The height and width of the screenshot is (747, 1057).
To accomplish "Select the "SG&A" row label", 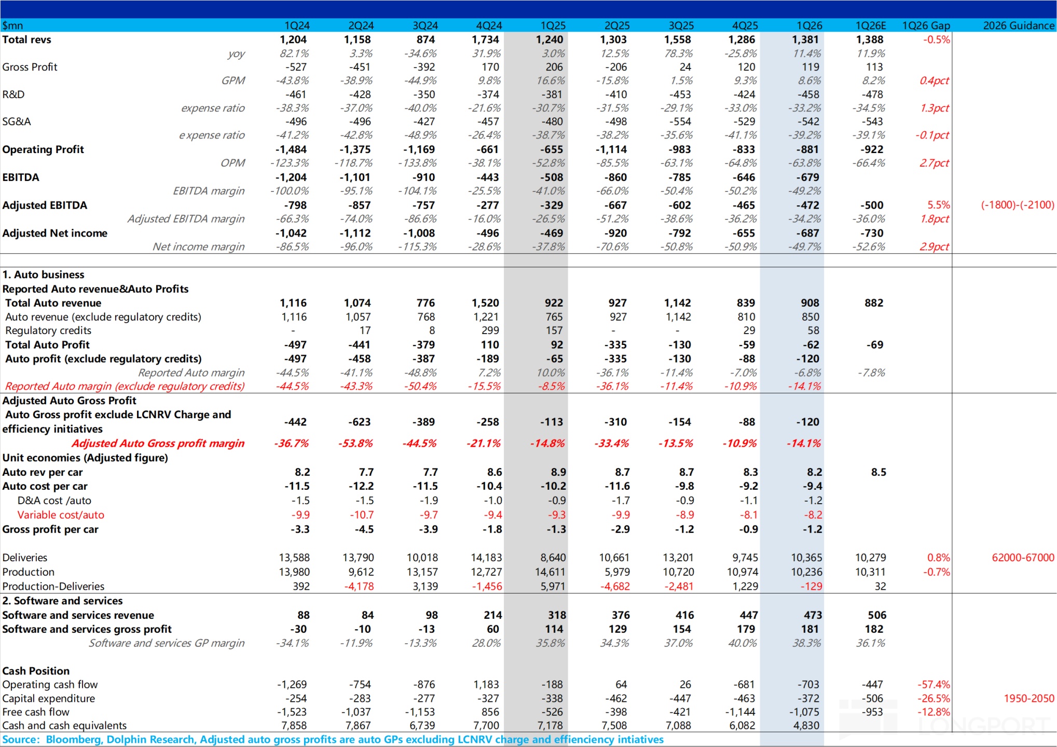I will 17,121.
